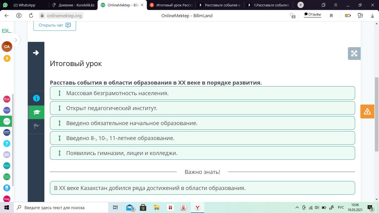The height and width of the screenshot is (213, 379).
Task: Open browser downloads arrow
Action: (x=372, y=16)
